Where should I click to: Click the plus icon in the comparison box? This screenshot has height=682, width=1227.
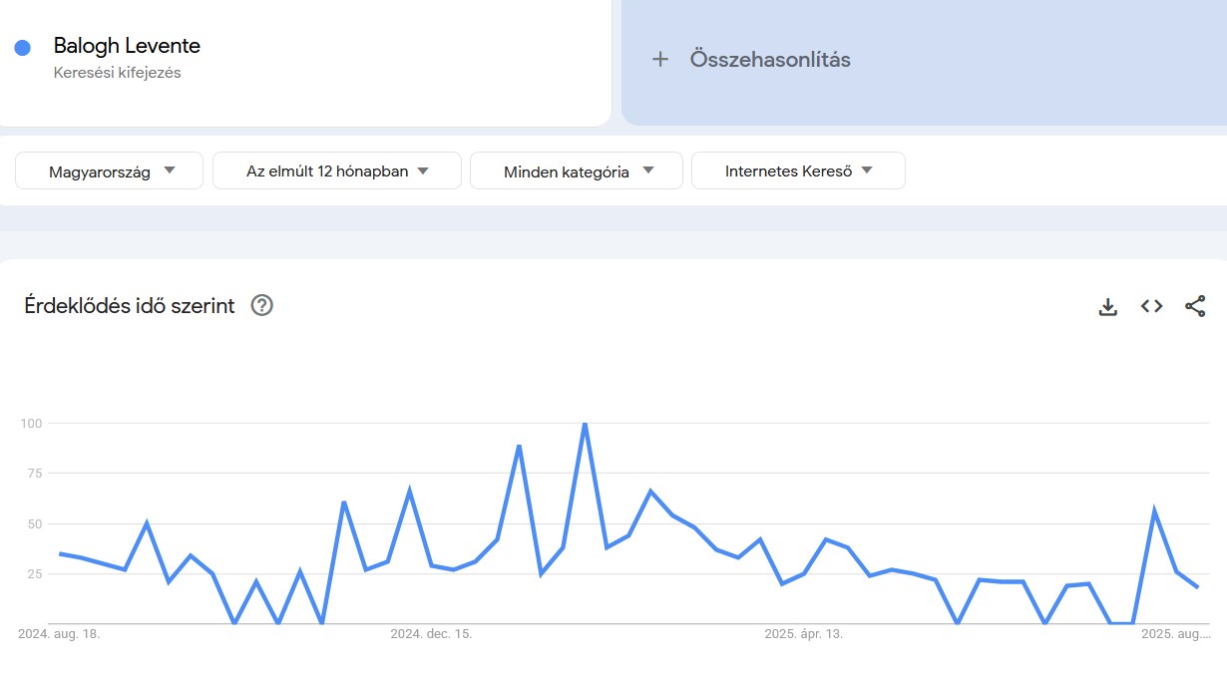tap(660, 59)
